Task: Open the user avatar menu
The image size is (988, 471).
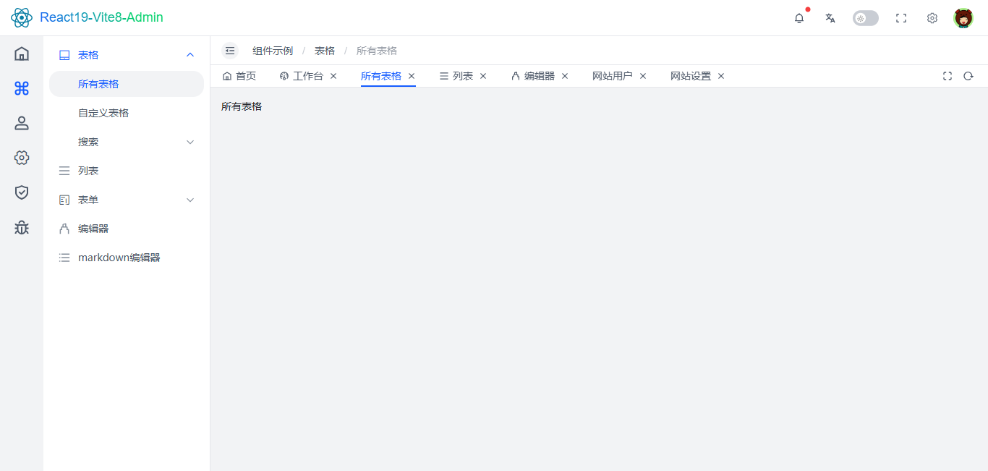Action: [963, 18]
